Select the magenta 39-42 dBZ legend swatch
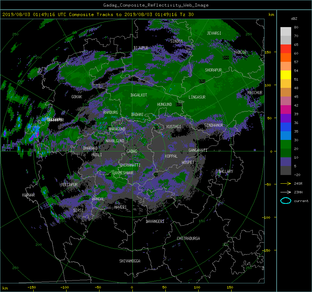The height and width of the screenshot is (292, 312). (286, 110)
